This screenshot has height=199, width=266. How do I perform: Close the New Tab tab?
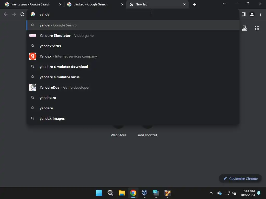pyautogui.click(x=184, y=4)
